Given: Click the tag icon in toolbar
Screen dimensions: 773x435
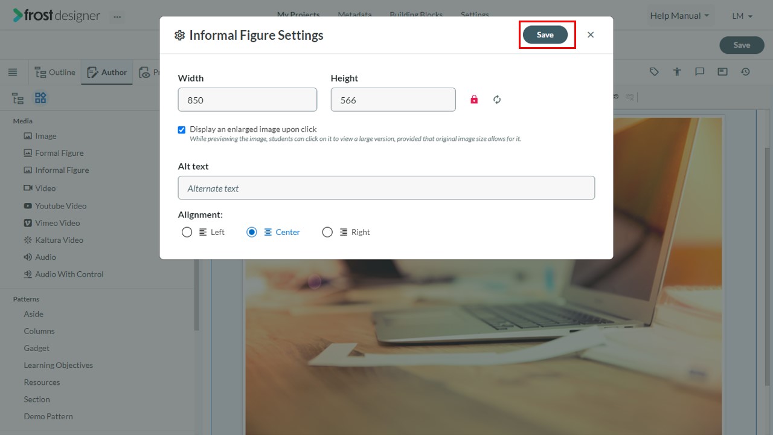Looking at the screenshot, I should tap(654, 72).
